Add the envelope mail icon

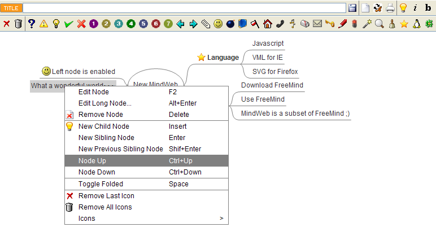pyautogui.click(x=317, y=24)
